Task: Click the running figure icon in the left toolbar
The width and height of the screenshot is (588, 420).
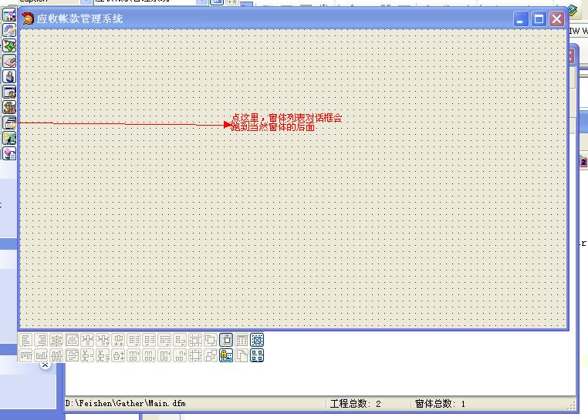Action: coord(9,138)
